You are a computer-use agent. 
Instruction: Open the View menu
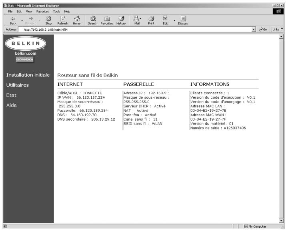(29, 12)
